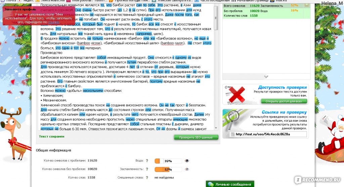This screenshot has width=344, height=187.
Task: Toggle the Заспамленность eye icon
Action: tap(187, 169)
